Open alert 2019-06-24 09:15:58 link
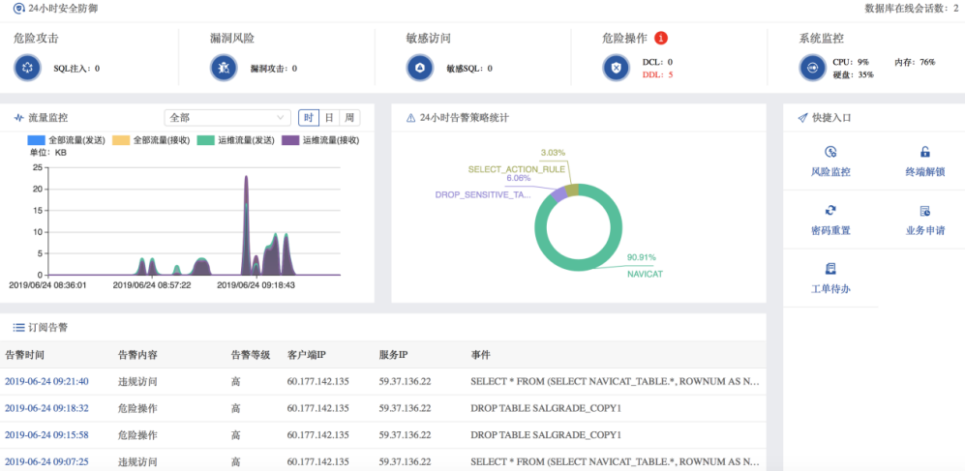 pos(46,434)
